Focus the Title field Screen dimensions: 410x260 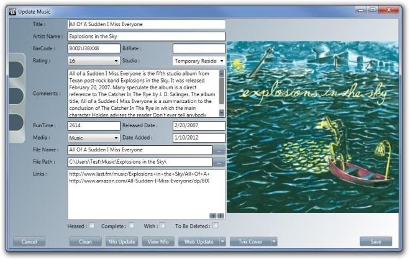click(147, 24)
